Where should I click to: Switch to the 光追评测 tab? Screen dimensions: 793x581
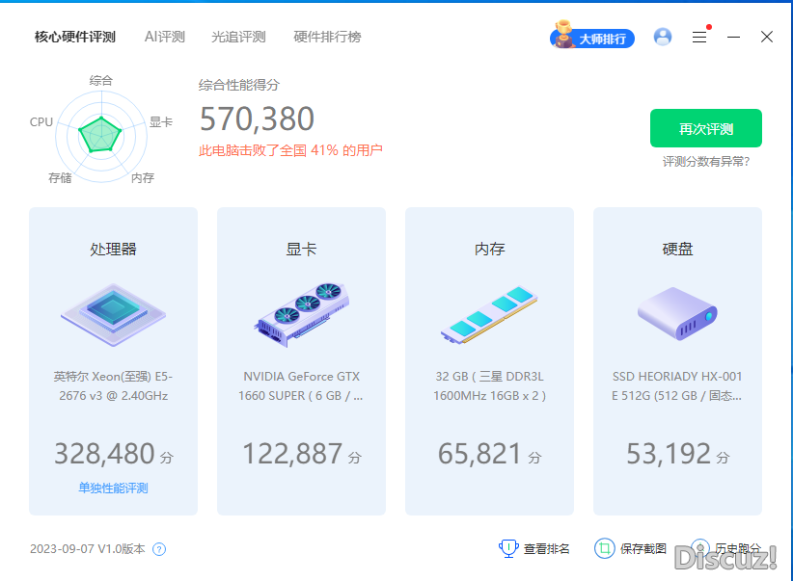click(238, 37)
